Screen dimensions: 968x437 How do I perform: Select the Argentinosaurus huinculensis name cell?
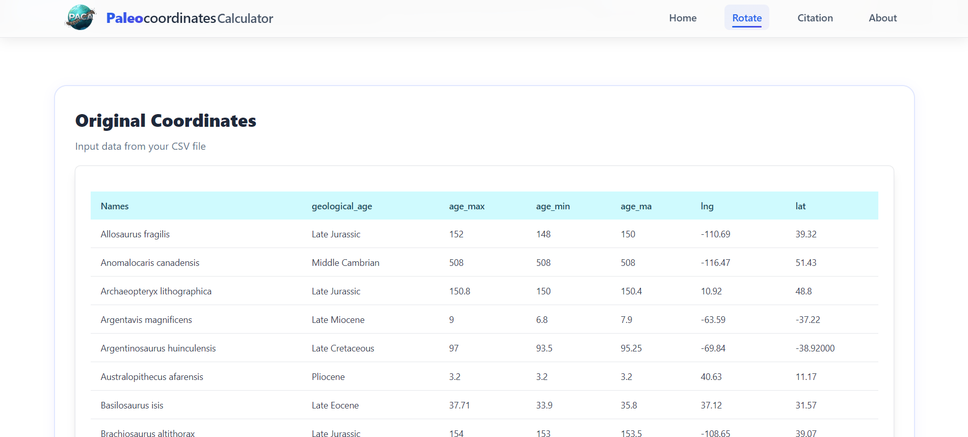[158, 348]
